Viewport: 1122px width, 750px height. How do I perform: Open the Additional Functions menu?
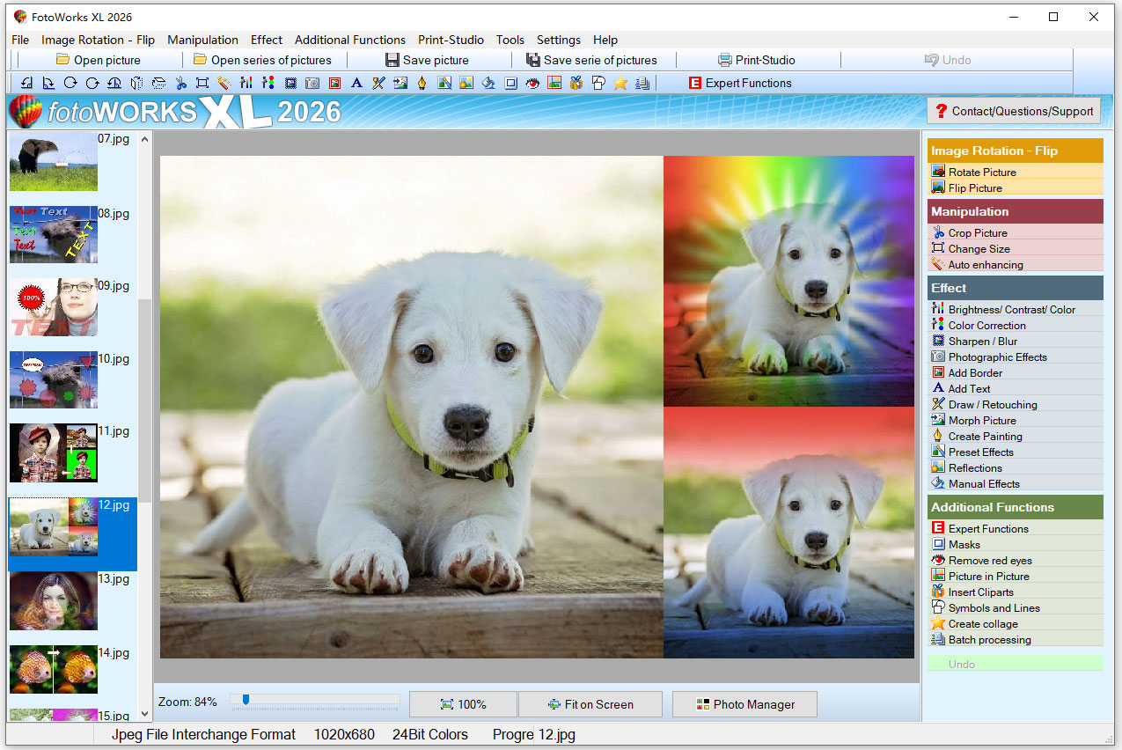pos(349,40)
